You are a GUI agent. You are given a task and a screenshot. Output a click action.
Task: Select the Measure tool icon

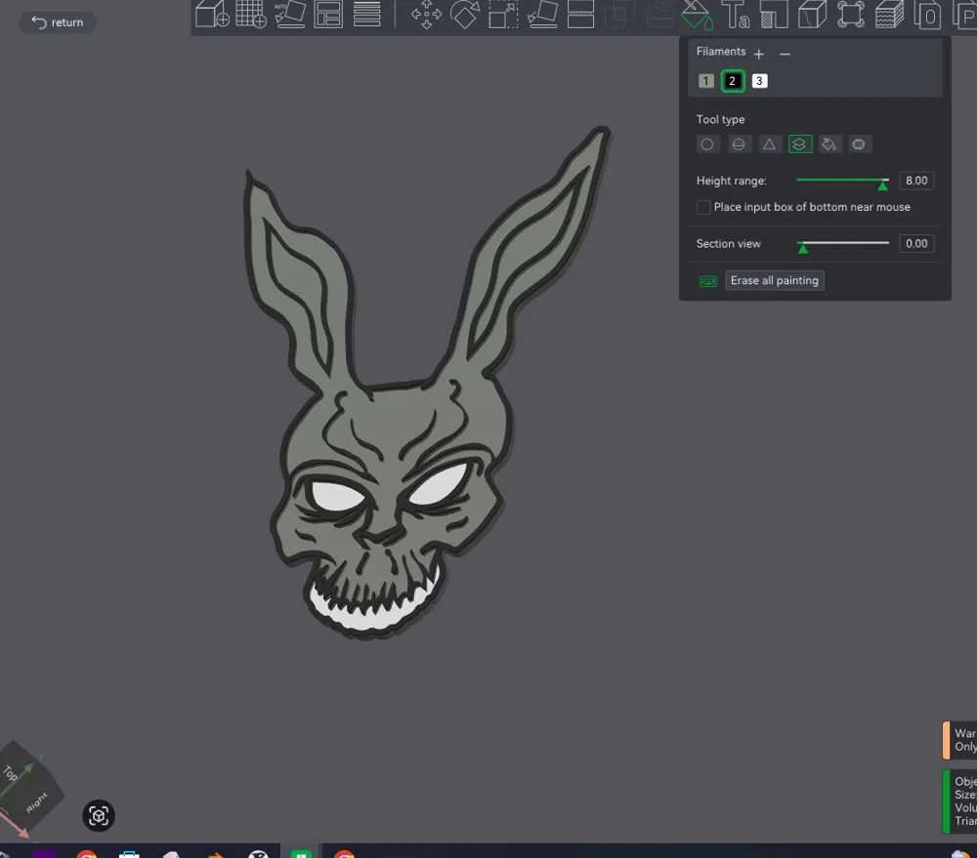tap(851, 14)
